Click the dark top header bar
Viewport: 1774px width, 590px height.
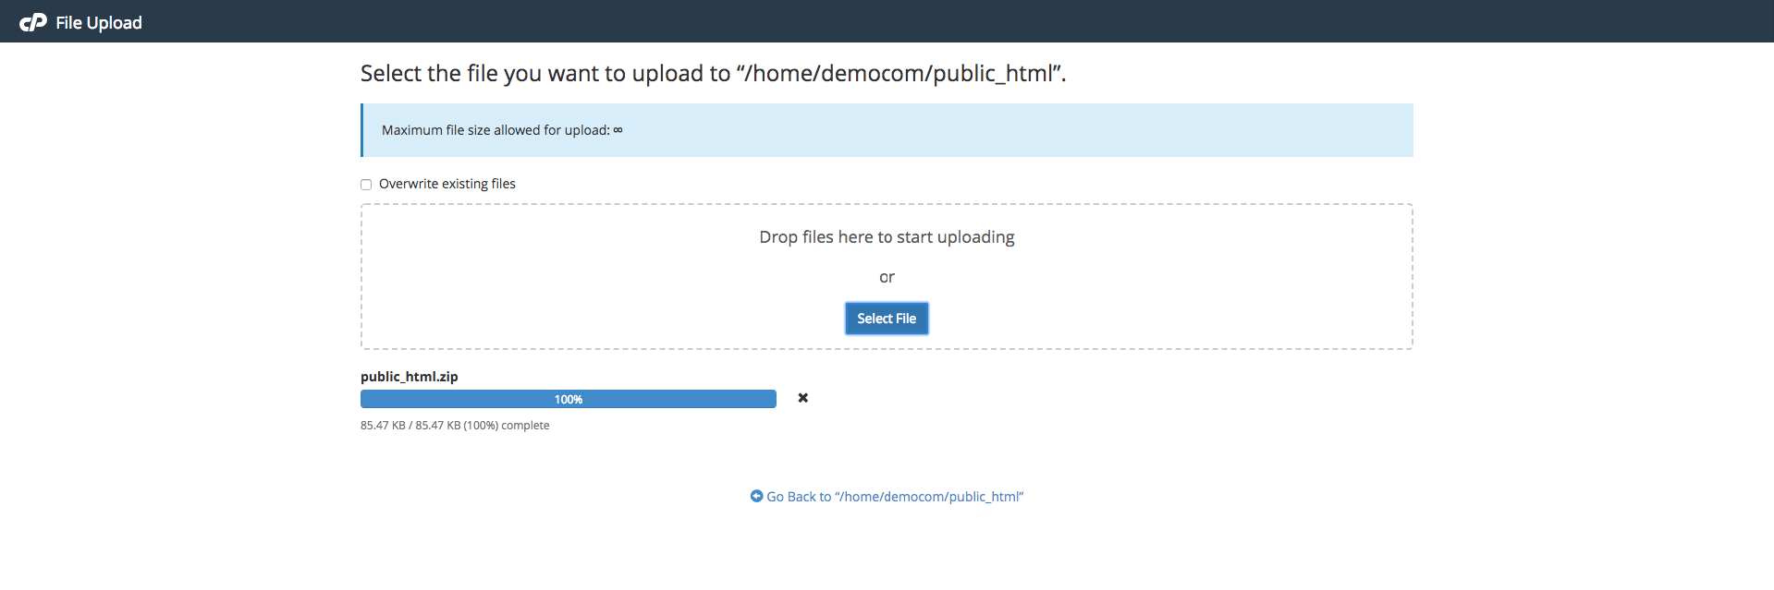887,21
